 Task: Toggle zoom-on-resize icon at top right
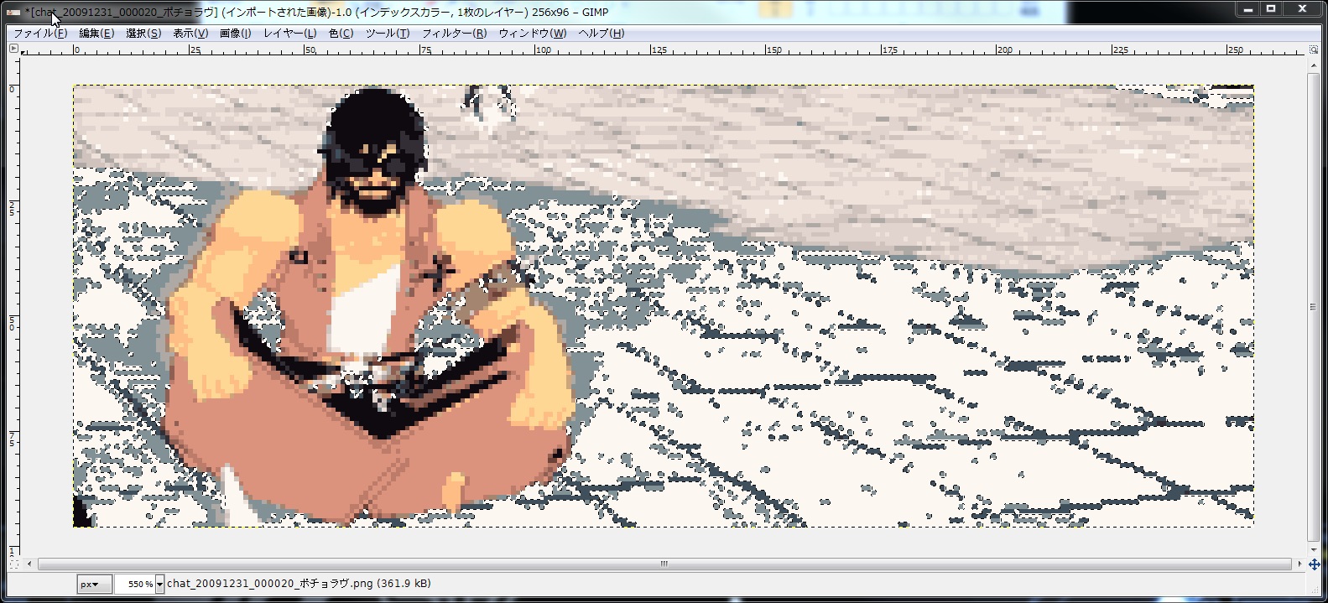click(x=1313, y=49)
